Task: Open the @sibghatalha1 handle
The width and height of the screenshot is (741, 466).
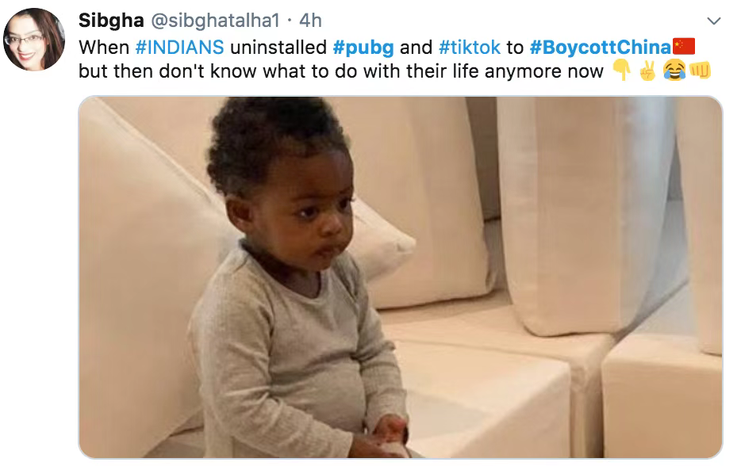Action: 216,21
